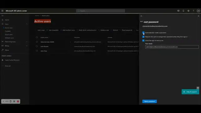The image size is (201, 113).
Task: Minimize the Help & support widget
Action: point(198,88)
